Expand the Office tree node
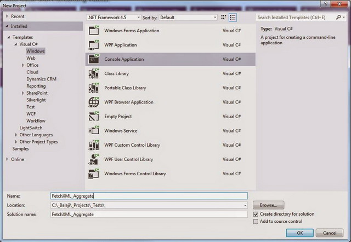This screenshot has width=351, height=242. (x=23, y=65)
